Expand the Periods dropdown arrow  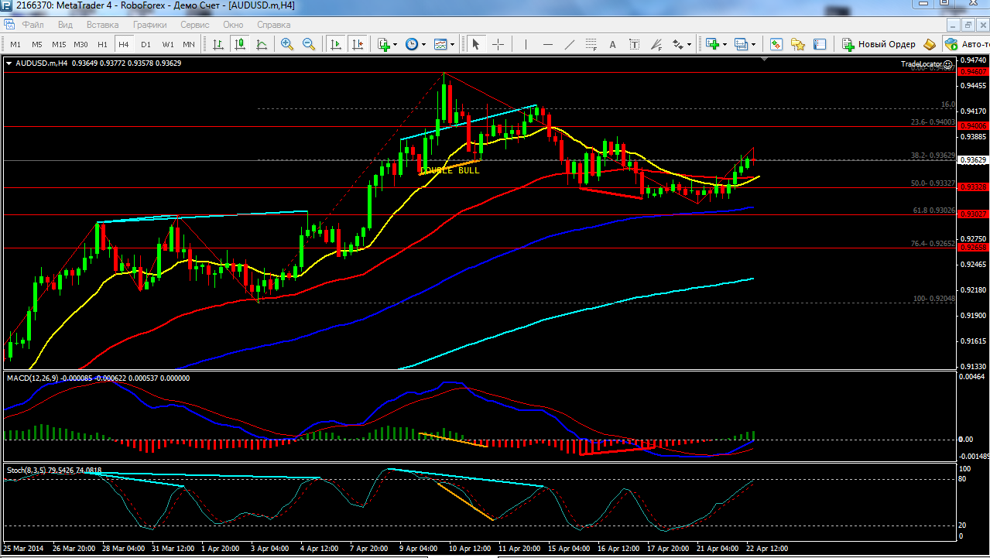pyautogui.click(x=423, y=44)
